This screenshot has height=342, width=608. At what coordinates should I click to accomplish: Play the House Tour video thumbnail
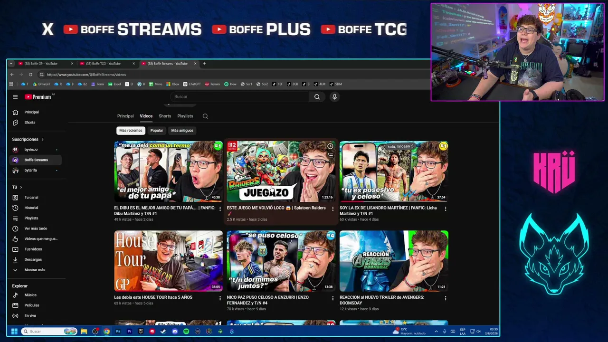(168, 261)
